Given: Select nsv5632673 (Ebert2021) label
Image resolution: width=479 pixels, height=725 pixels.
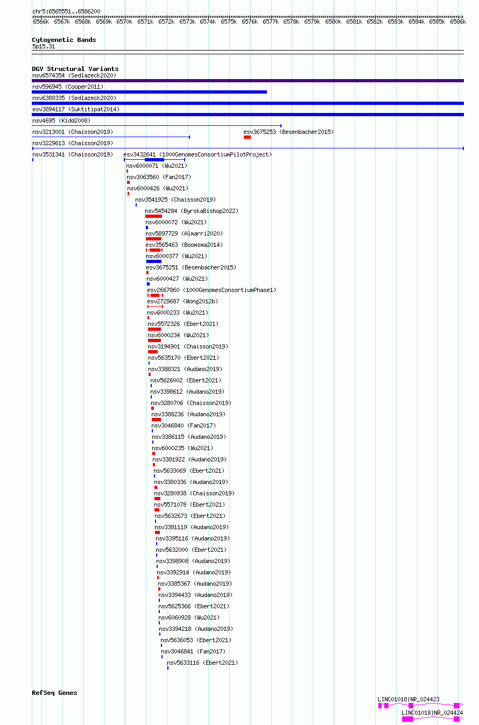Looking at the screenshot, I should click(191, 516).
